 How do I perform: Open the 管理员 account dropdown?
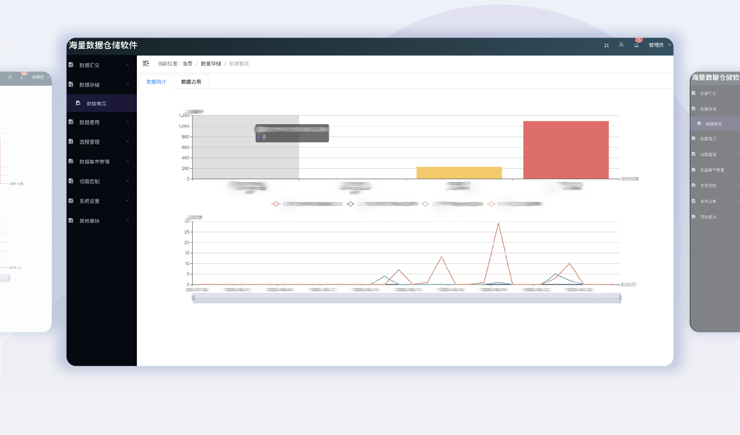tap(659, 45)
